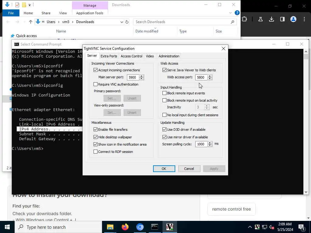Click the remote control free suggestion

click(231, 209)
